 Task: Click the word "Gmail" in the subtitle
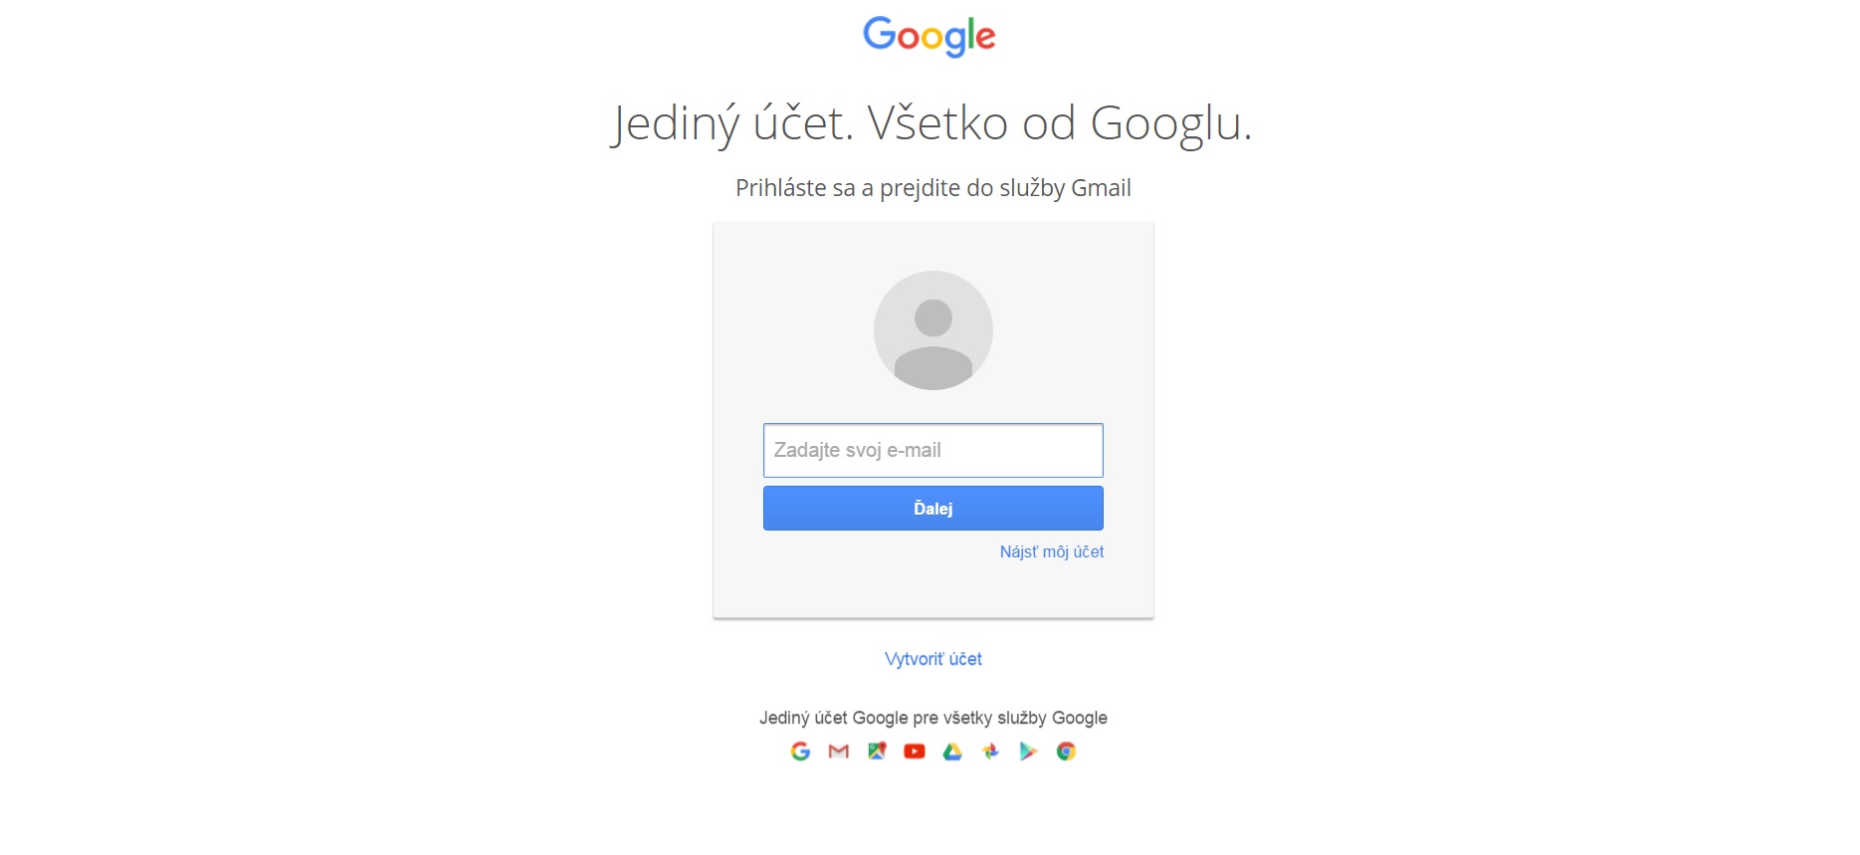pyautogui.click(x=1101, y=188)
